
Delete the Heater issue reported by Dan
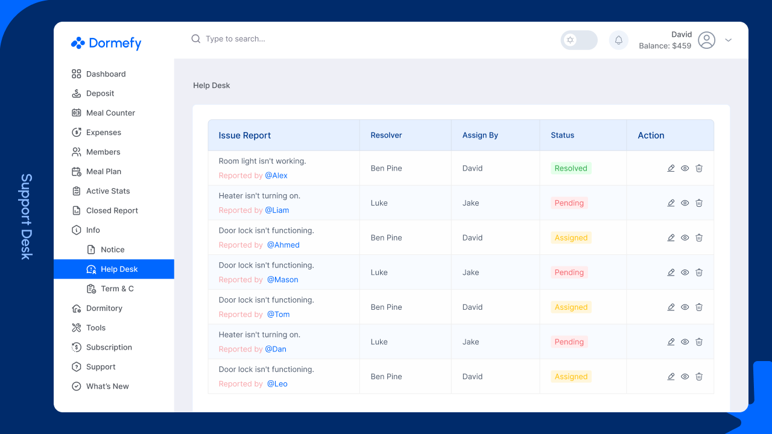(x=699, y=342)
